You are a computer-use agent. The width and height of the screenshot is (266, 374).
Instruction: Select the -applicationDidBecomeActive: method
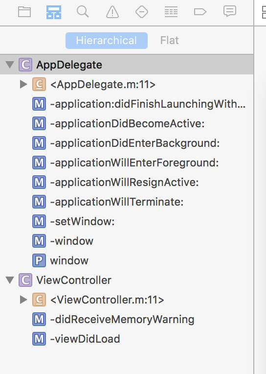tap(127, 123)
